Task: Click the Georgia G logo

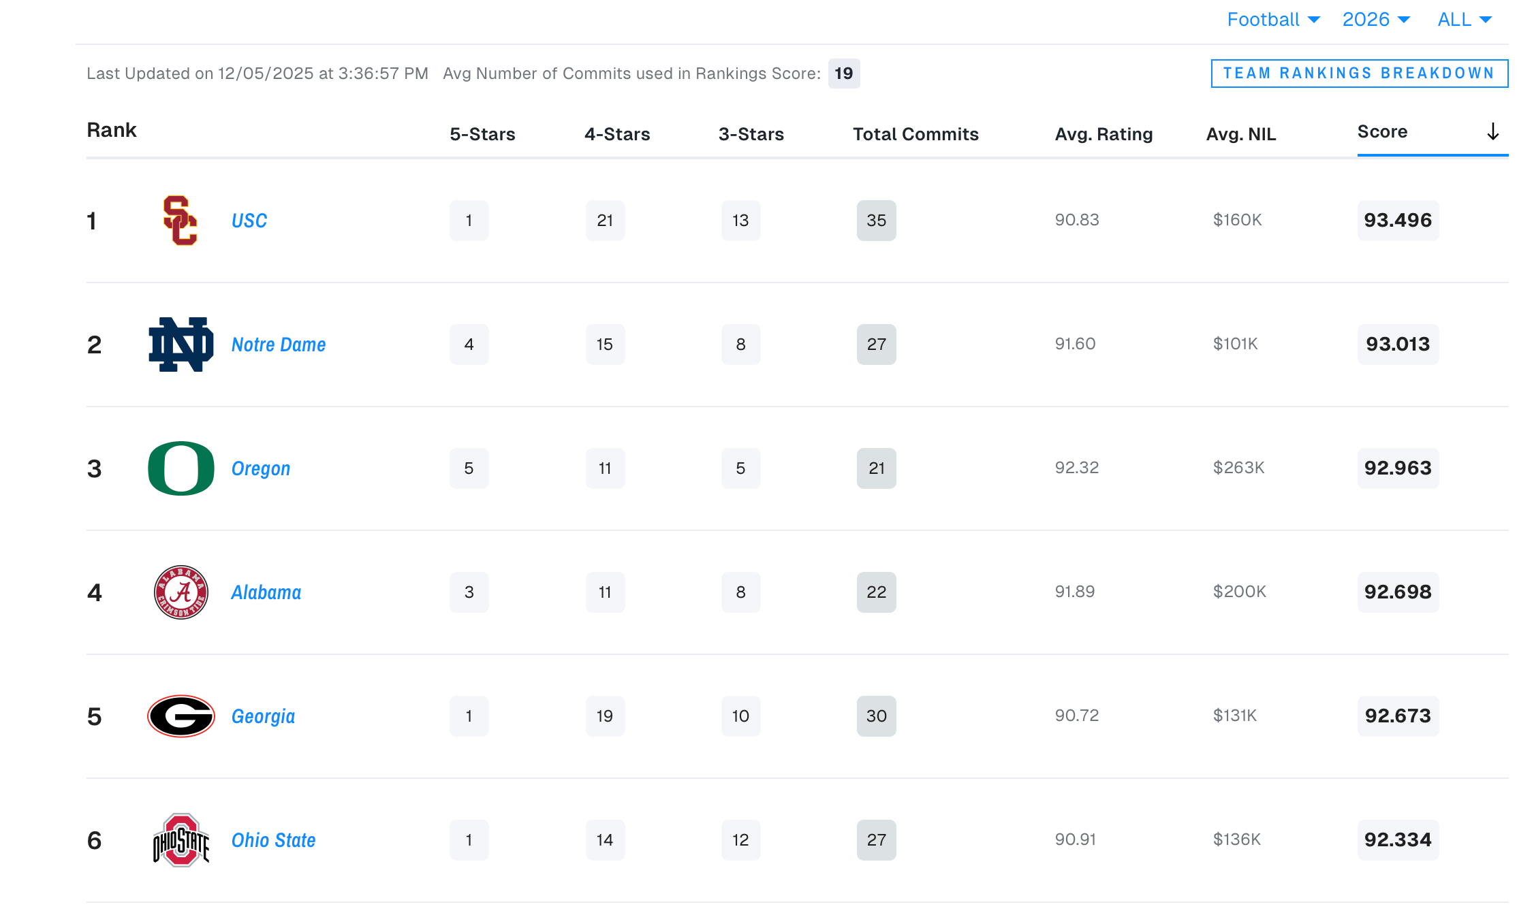Action: (181, 716)
